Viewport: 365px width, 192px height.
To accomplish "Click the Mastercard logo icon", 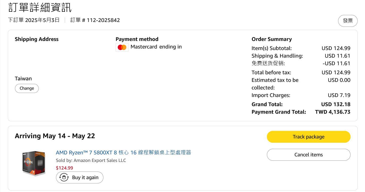I will (122, 47).
